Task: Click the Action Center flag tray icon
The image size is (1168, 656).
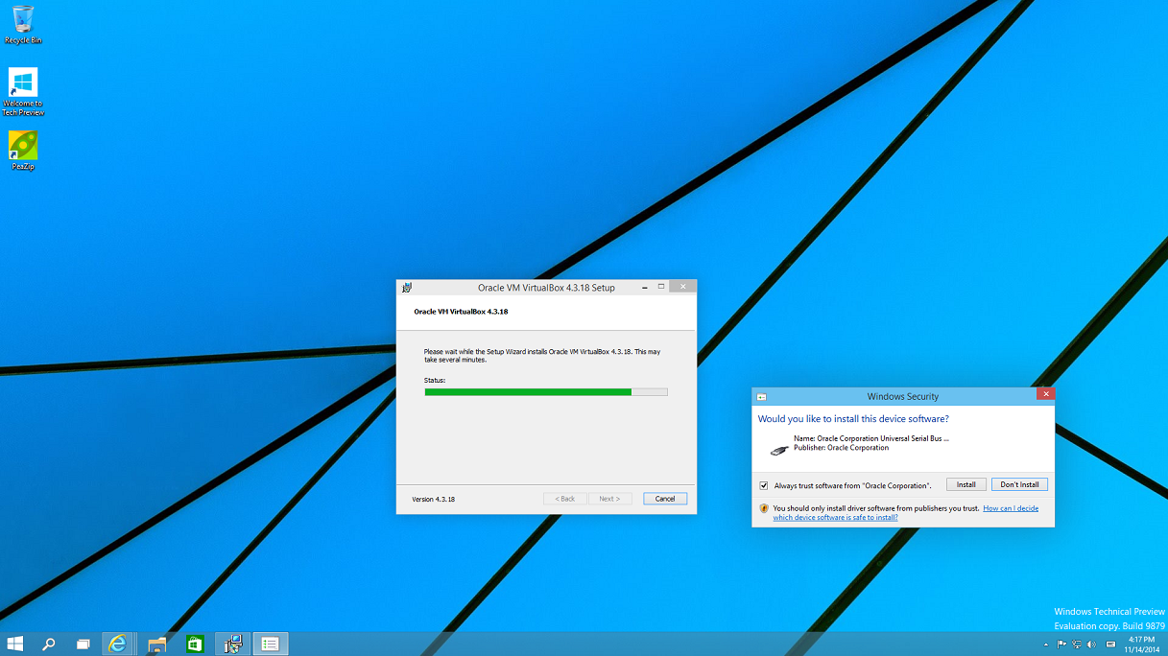Action: [x=1061, y=644]
